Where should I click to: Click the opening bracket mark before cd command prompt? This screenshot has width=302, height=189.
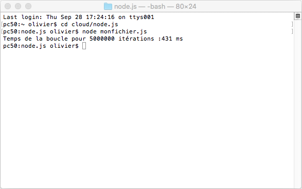(2, 24)
